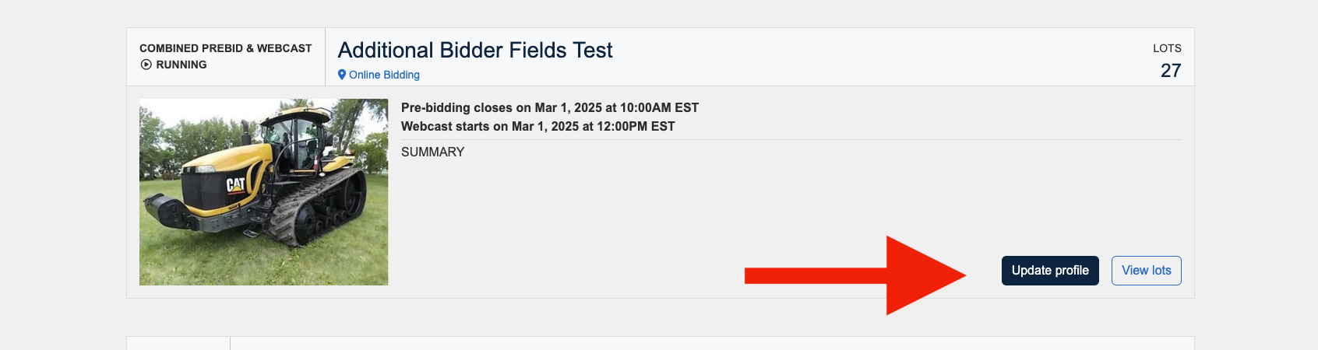Click the partially visible auction card below
Screen dimensions: 1318x350
[x=660, y=343]
